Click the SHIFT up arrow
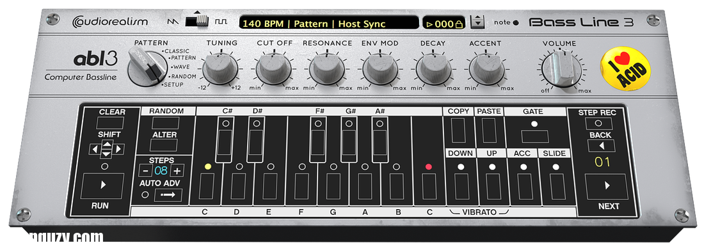The height and width of the screenshot is (252, 704). (106, 144)
